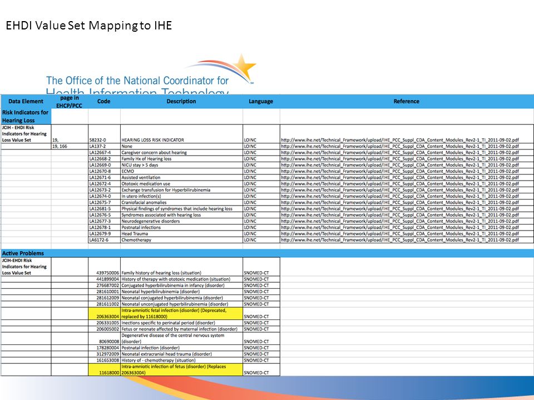Screen dimensions: 534x400
Task: Click code cell 'LA12667-4'
Action: 104,152
